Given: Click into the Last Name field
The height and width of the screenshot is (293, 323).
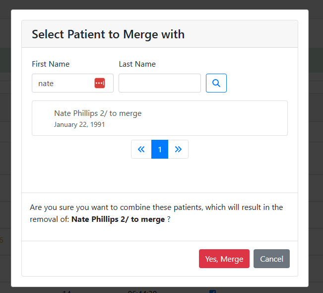Looking at the screenshot, I should pyautogui.click(x=159, y=83).
